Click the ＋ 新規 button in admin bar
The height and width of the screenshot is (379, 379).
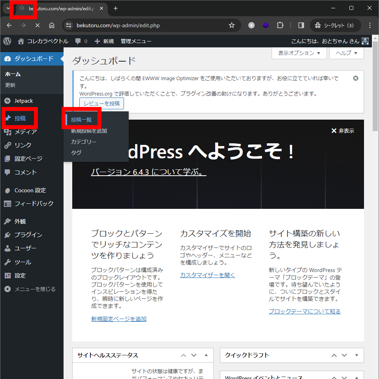tap(104, 41)
